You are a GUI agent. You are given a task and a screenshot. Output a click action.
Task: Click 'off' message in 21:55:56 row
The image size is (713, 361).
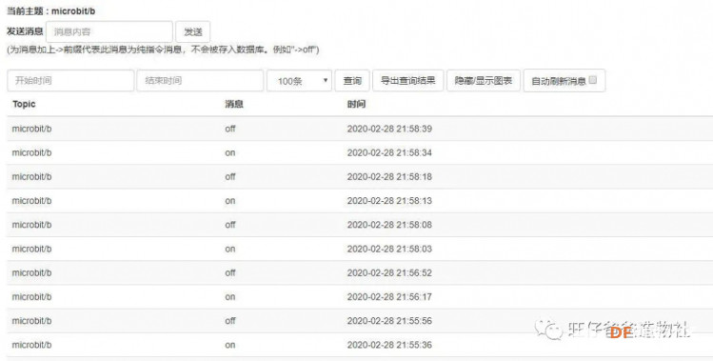pyautogui.click(x=230, y=321)
